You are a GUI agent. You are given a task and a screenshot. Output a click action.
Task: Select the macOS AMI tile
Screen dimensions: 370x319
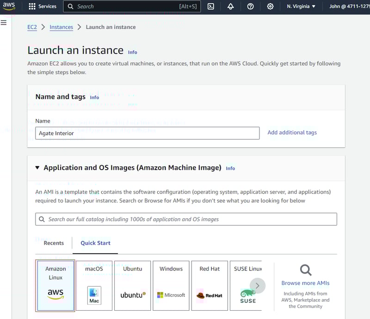tap(94, 286)
